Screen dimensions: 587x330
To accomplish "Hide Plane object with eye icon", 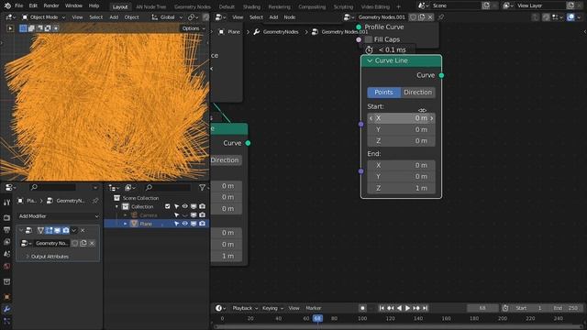I will tap(185, 224).
